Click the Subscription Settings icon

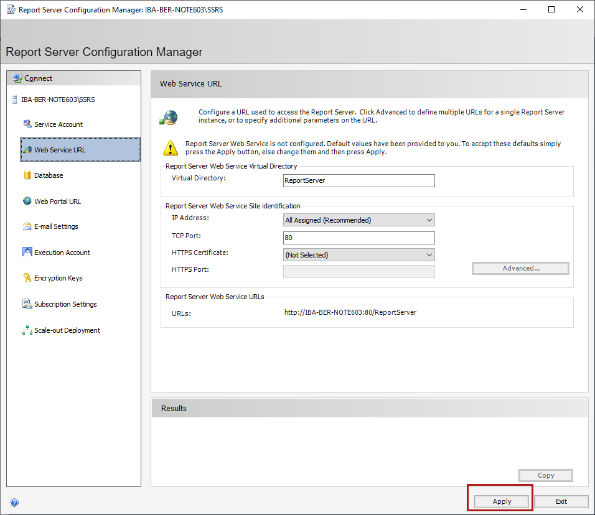click(x=27, y=304)
